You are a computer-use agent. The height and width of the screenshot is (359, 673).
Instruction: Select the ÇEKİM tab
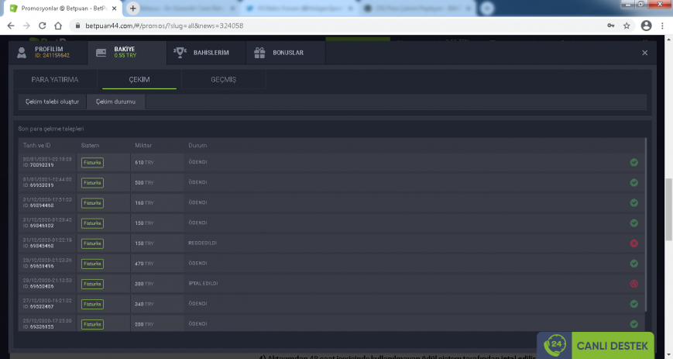139,80
